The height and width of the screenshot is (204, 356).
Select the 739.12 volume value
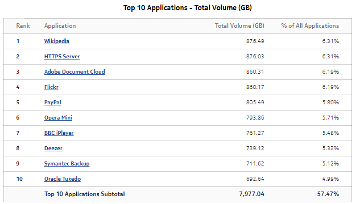click(x=255, y=148)
